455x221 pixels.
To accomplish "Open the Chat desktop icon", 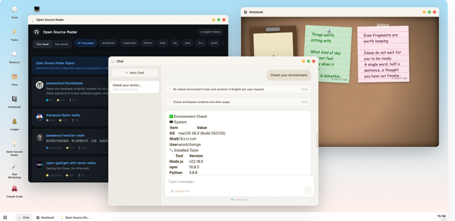I will 14,10.
